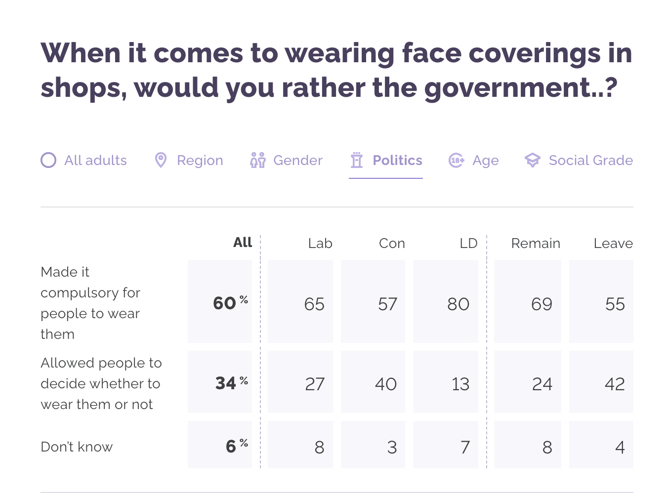Show results by Age
Image resolution: width=667 pixels, height=493 pixels.
tap(485, 160)
